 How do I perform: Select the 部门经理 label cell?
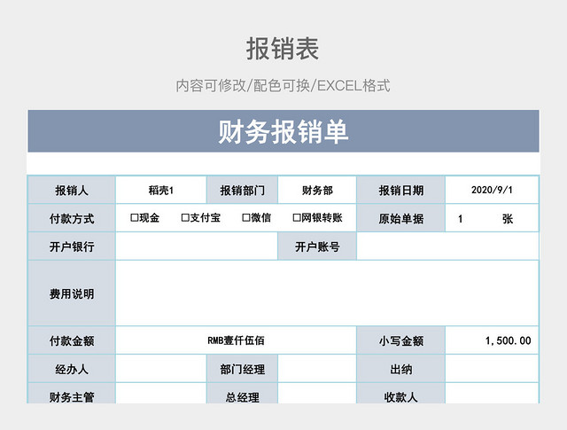point(242,369)
